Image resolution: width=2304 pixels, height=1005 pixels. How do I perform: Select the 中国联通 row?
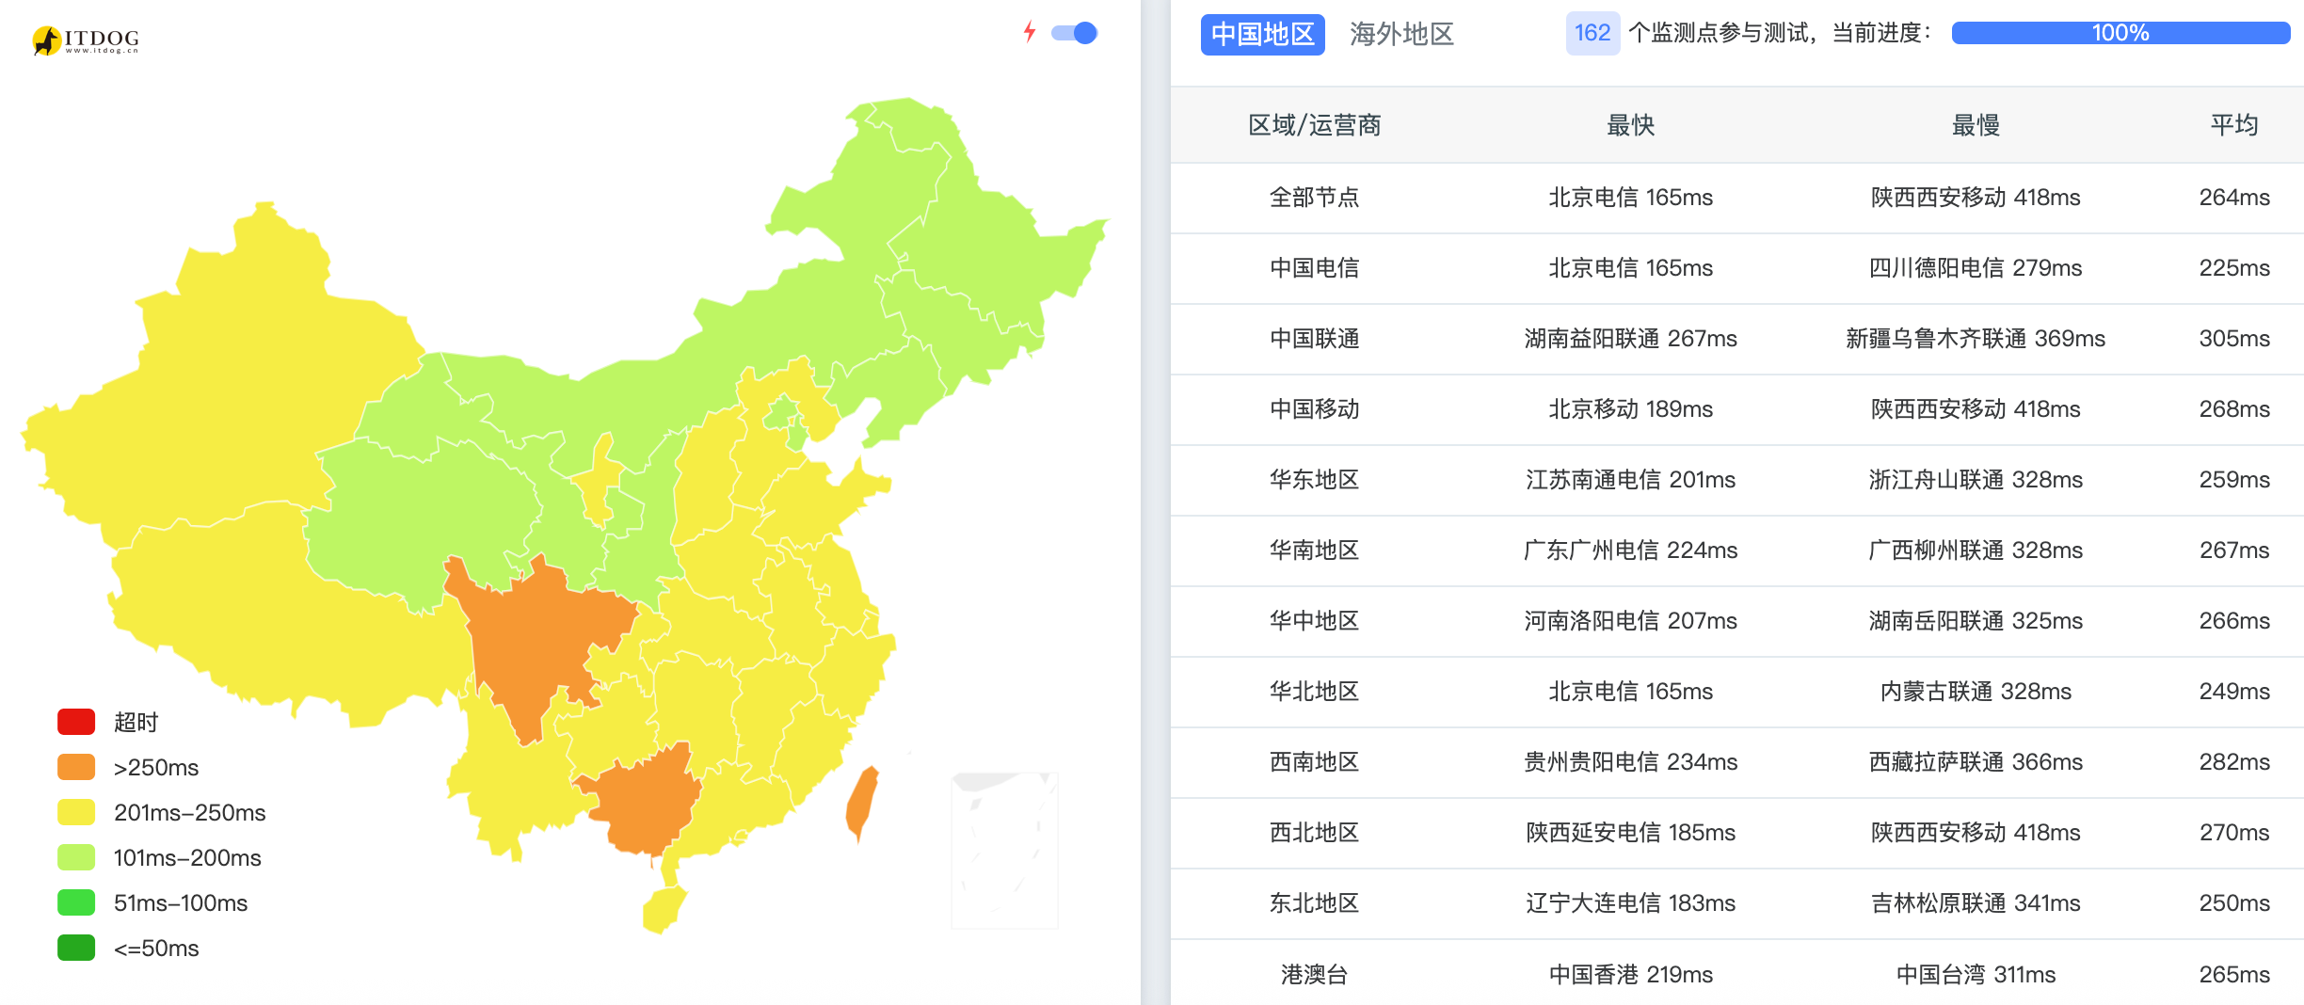1736,339
